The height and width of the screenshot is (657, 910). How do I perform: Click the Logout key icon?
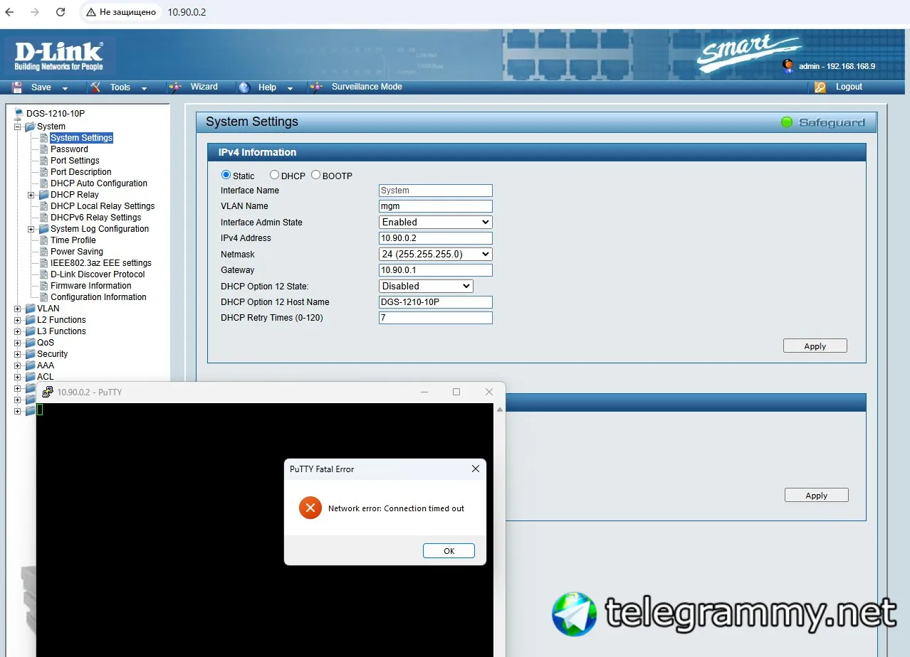pos(820,87)
